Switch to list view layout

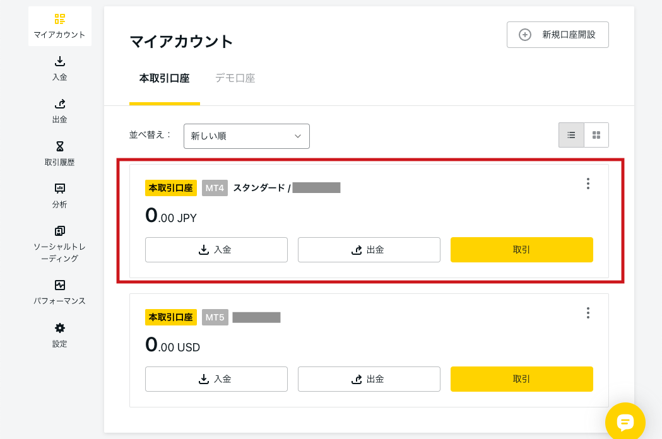[x=571, y=135]
